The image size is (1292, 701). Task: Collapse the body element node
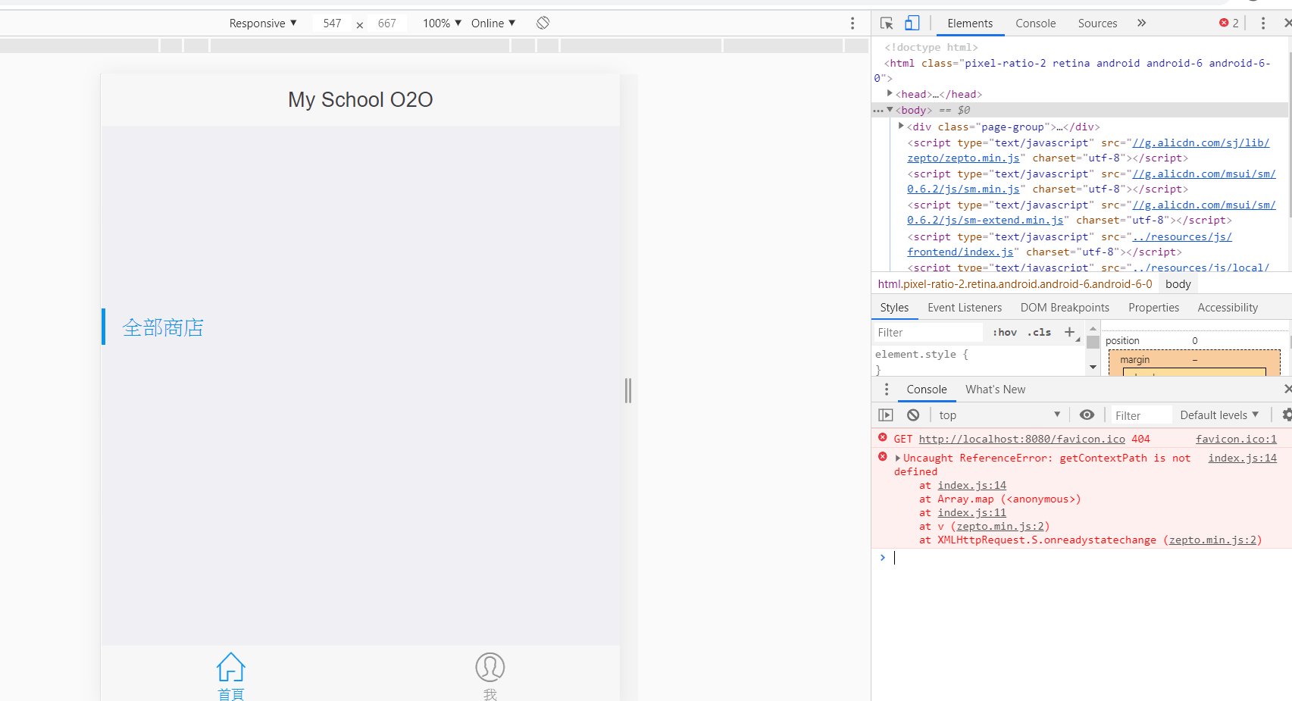pos(890,110)
